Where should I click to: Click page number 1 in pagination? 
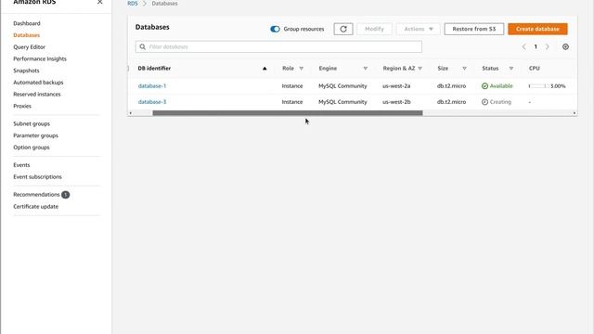pos(536,46)
